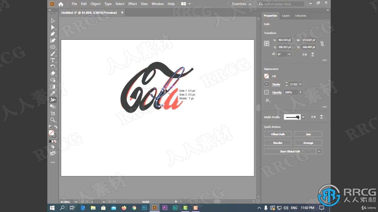
Task: Click Stroke swatch in Appearance
Action: pos(266,84)
